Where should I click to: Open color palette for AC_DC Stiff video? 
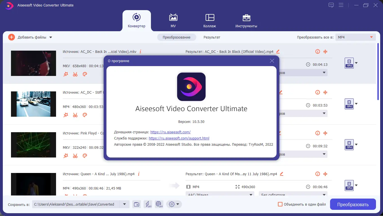pyautogui.click(x=85, y=115)
